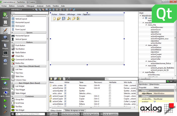
Task: Open the Outils menu
Action: pos(48,6)
